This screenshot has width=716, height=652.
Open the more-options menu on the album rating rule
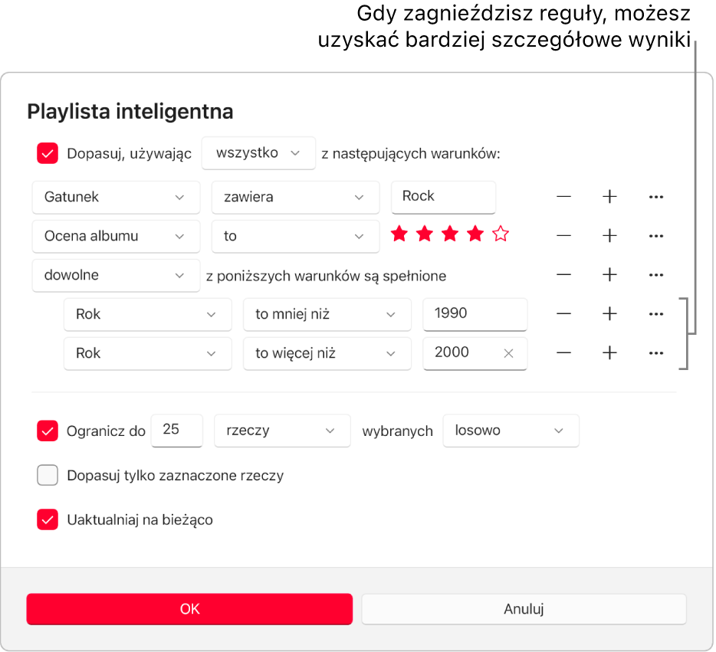coord(656,236)
